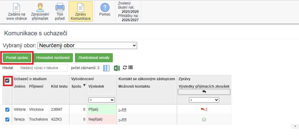
Task: Open the Vybraný obor dropdown
Action: 87,45
